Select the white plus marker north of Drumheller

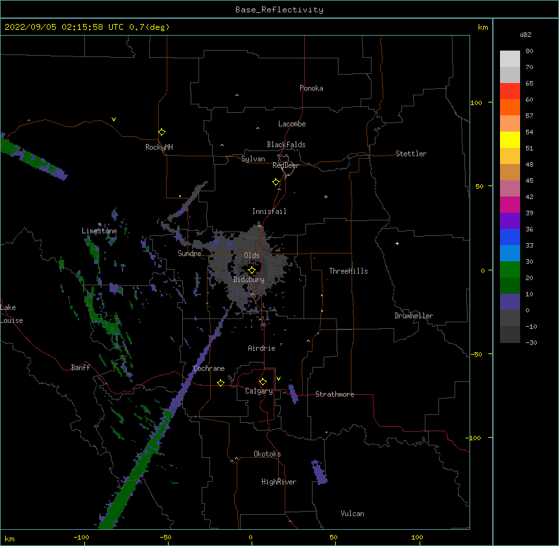click(x=397, y=243)
